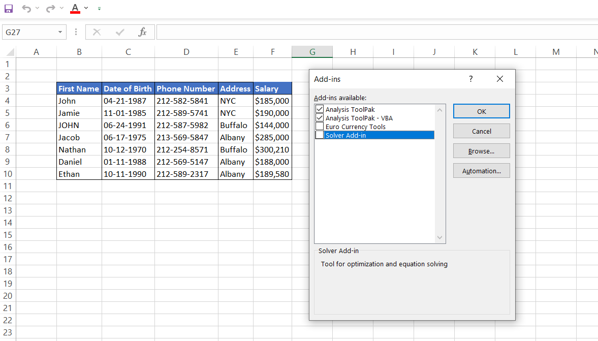The height and width of the screenshot is (341, 598).
Task: Enable the Euro Currency Tools checkbox
Action: pos(320,127)
